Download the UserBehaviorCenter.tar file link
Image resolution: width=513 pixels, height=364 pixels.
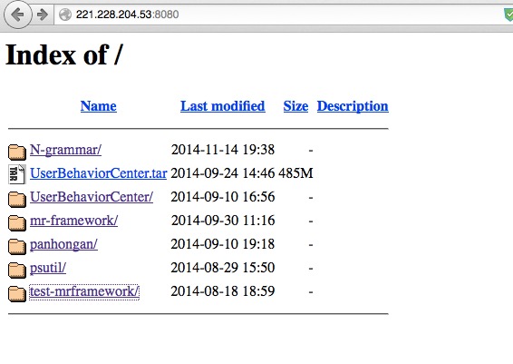pyautogui.click(x=99, y=173)
